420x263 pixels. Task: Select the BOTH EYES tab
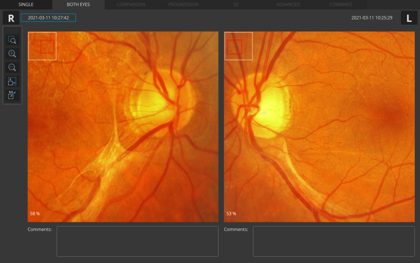78,5
